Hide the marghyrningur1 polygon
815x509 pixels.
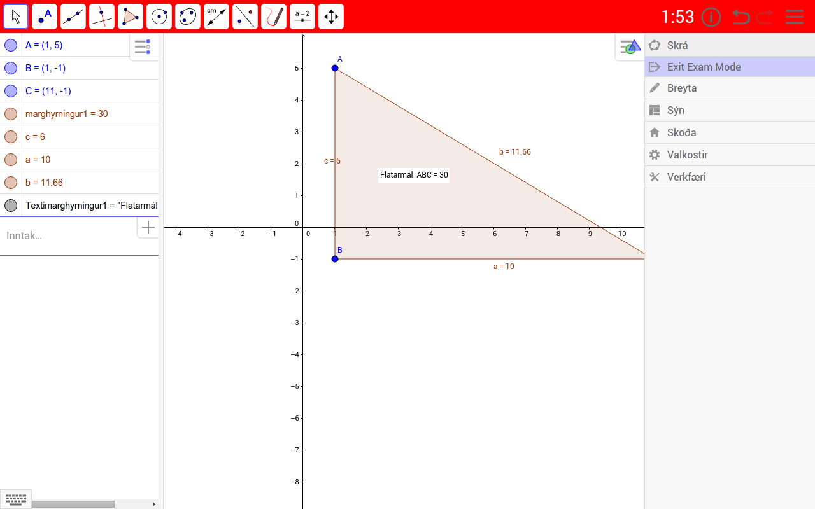coord(10,113)
